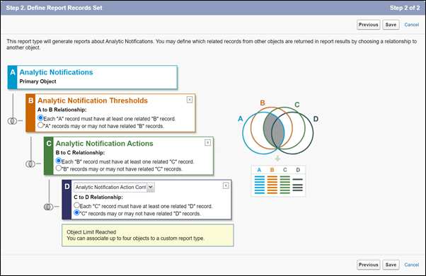The width and height of the screenshot is (426, 276).
Task: Click the Venn icon beside object C
Action: pos(30,163)
